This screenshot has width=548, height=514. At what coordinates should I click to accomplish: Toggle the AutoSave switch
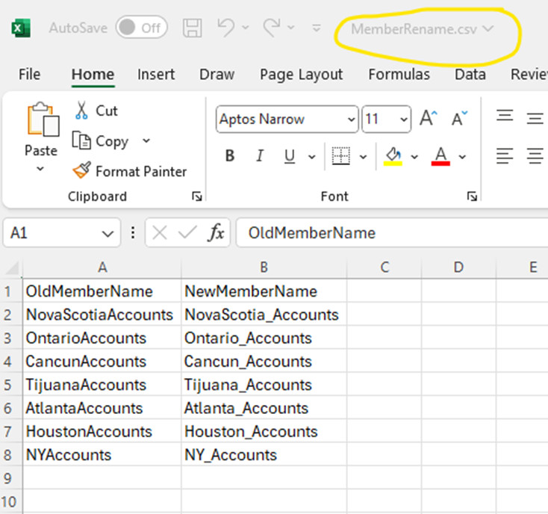141,28
